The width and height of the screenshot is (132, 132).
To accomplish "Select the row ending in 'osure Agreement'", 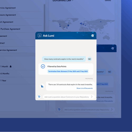I will click(x=21, y=15).
